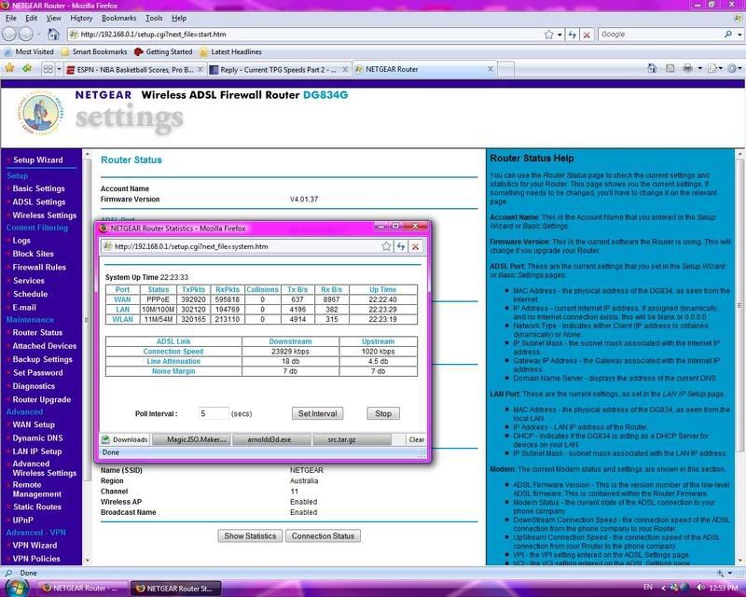Close the NETGEAR Router tab

(x=490, y=70)
